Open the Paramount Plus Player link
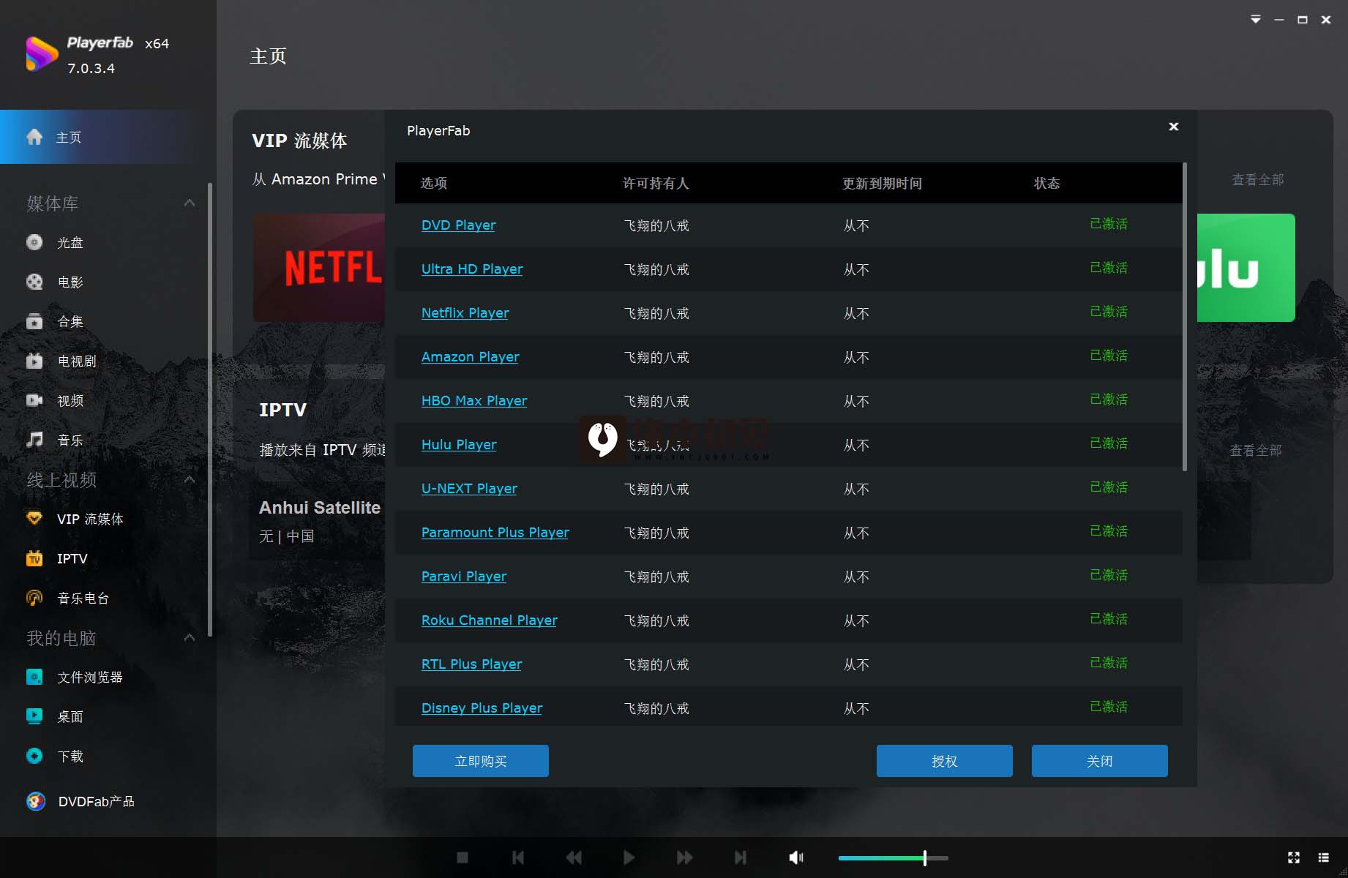Viewport: 1348px width, 878px height. pyautogui.click(x=495, y=533)
